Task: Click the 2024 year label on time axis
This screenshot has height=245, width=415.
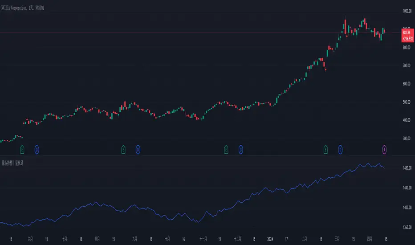Action: tap(270, 239)
